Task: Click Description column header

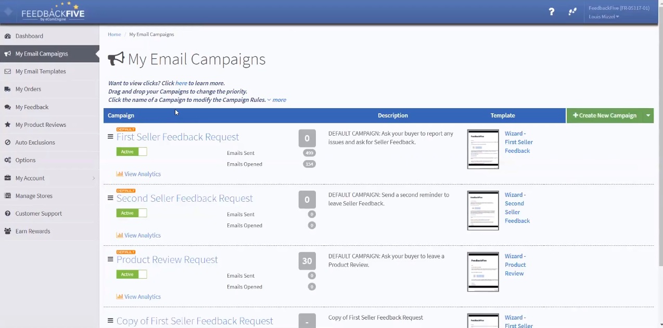Action: (393, 115)
